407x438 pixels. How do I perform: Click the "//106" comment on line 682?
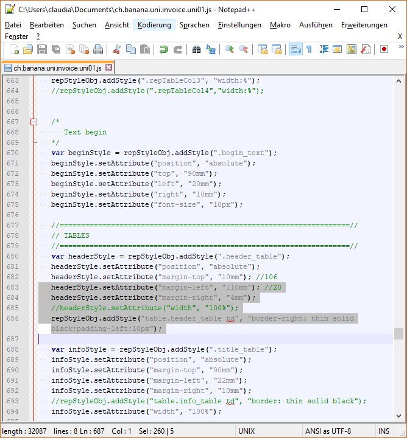pos(267,277)
